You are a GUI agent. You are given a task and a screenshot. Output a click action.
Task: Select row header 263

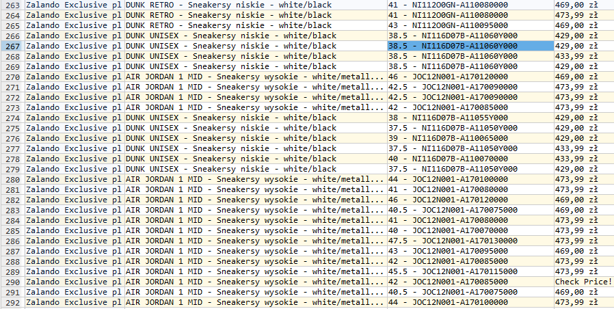point(12,5)
